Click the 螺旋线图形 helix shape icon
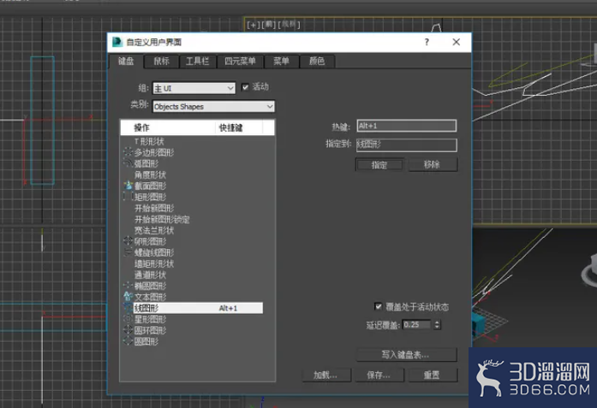 tap(128, 252)
